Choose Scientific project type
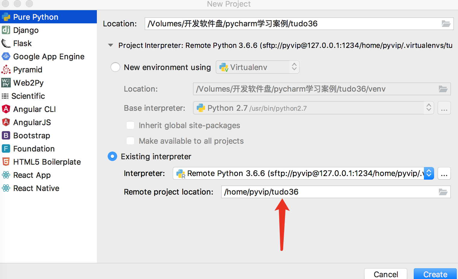 click(x=28, y=96)
